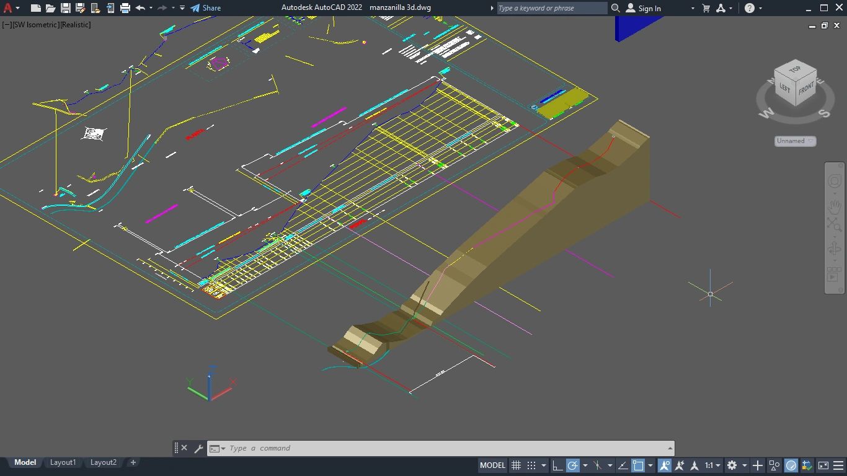Switch to the Layout2 tab
Viewport: 847px width, 476px height.
(104, 462)
